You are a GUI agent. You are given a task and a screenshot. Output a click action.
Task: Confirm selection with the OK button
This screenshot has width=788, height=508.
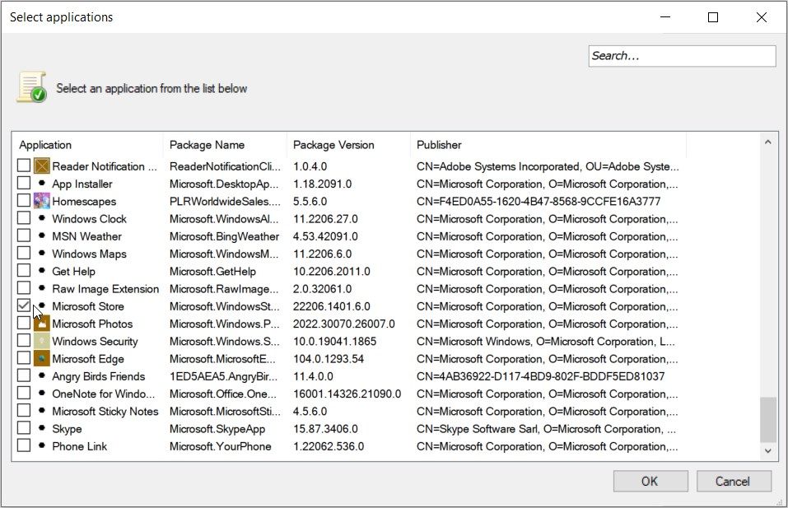tap(650, 481)
